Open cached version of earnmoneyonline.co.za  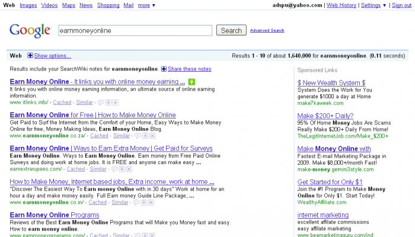99,136
